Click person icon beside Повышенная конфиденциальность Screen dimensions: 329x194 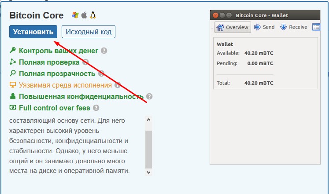click(13, 96)
